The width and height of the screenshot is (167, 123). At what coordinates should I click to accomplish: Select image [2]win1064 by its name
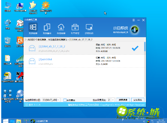45,59
